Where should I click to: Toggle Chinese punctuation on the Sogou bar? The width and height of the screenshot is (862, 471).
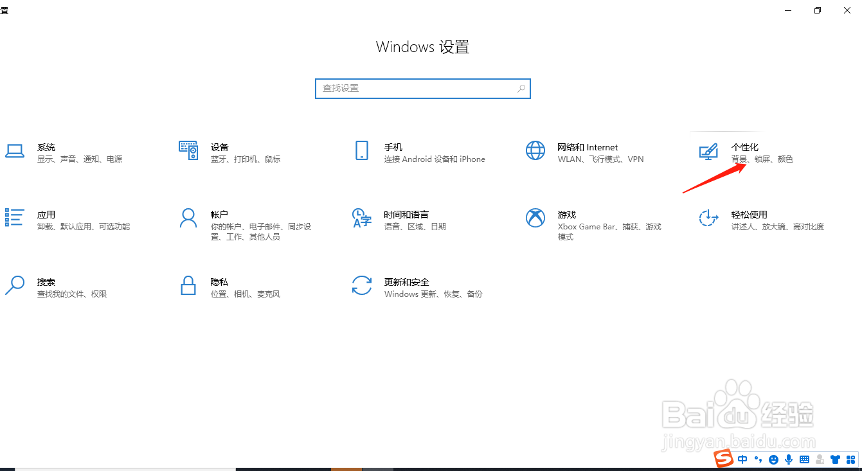tap(759, 459)
